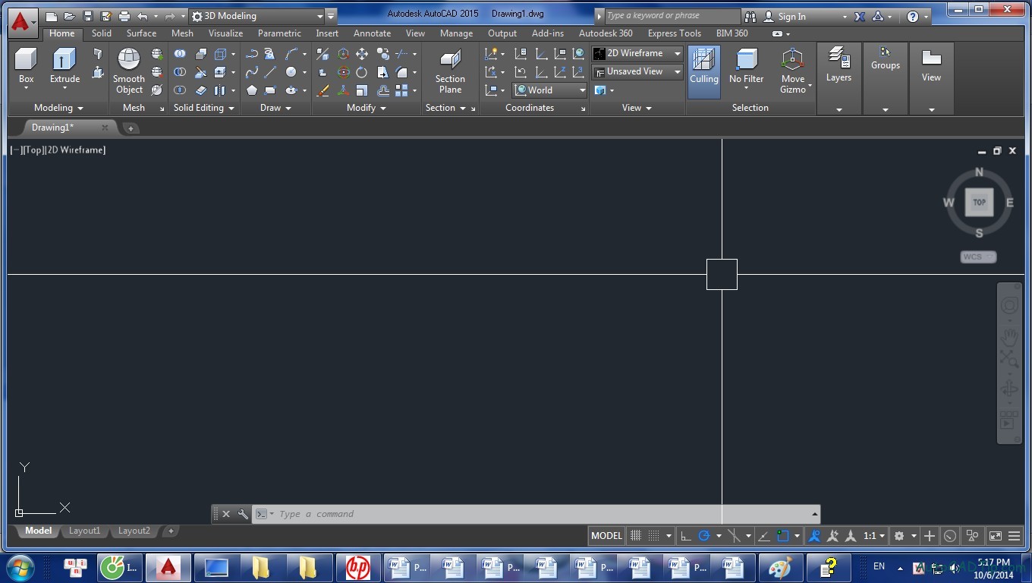Screen dimensions: 1032x583
Task: Expand the Modify panel
Action: [367, 108]
